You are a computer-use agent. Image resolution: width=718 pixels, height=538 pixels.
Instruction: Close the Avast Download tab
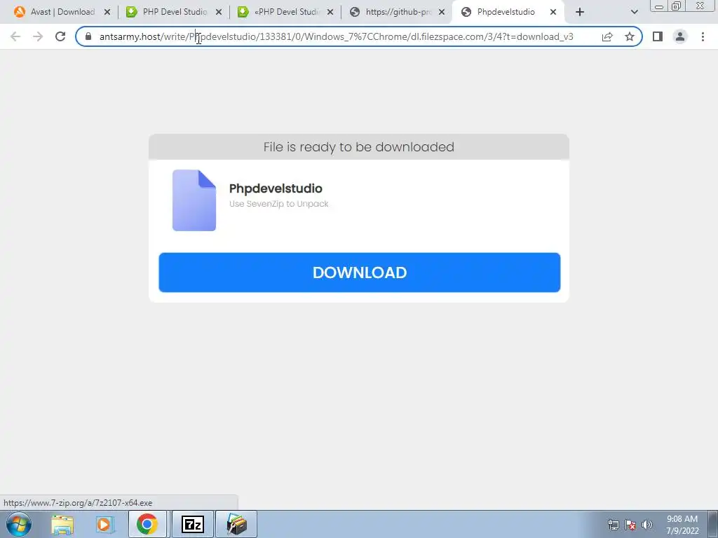coord(107,12)
